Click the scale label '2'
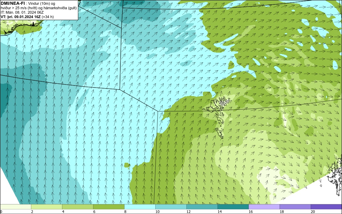This screenshot has height=214, width=342. [32, 212]
